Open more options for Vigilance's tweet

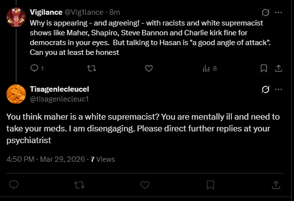click(x=278, y=12)
